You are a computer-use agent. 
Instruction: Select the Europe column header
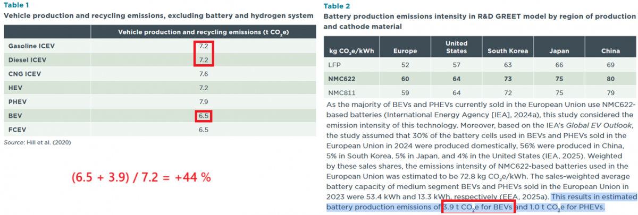(405, 51)
